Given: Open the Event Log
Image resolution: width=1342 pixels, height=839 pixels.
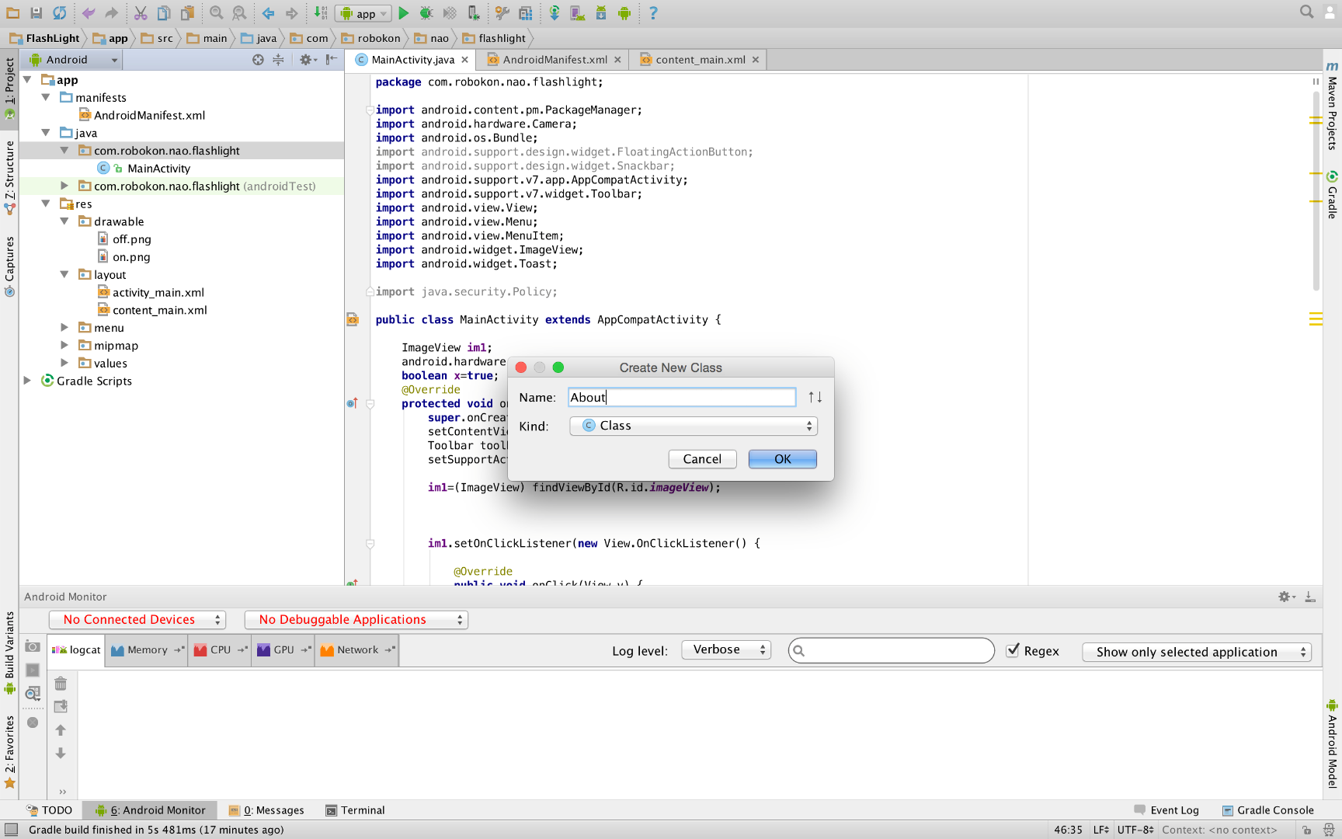Looking at the screenshot, I should pos(1166,810).
